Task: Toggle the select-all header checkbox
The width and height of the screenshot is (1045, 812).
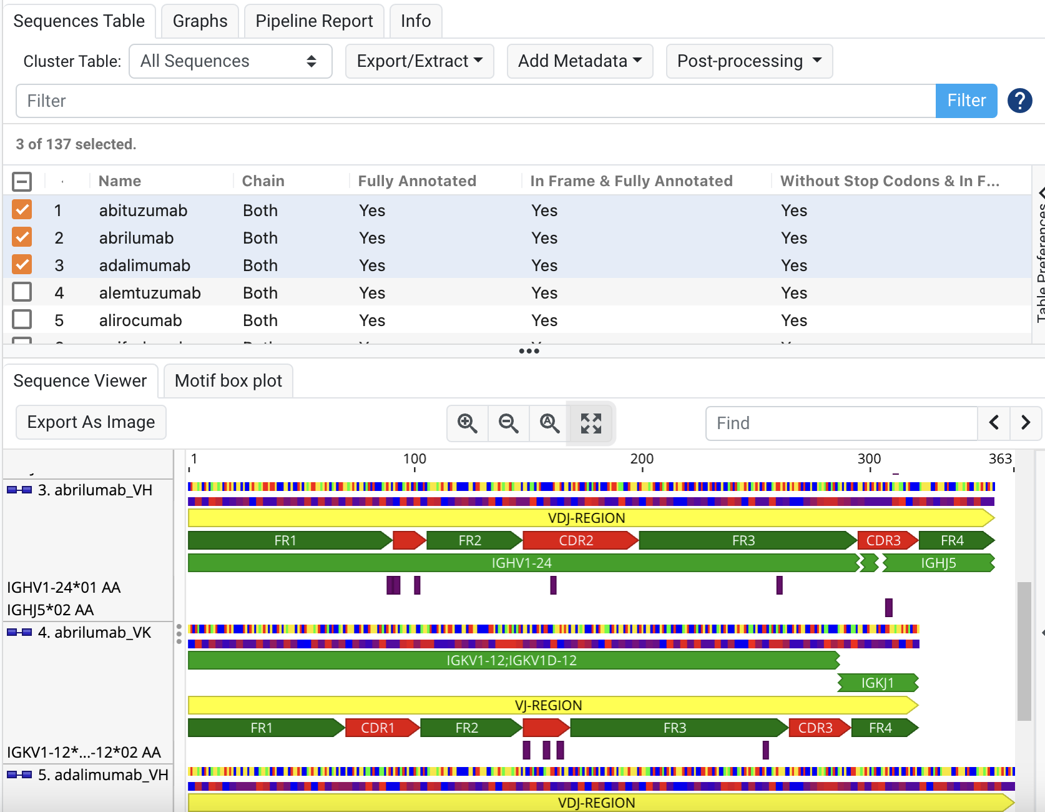Action: (22, 182)
